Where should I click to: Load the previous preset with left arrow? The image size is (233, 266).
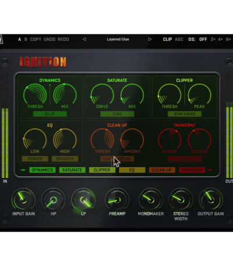pos(84,40)
